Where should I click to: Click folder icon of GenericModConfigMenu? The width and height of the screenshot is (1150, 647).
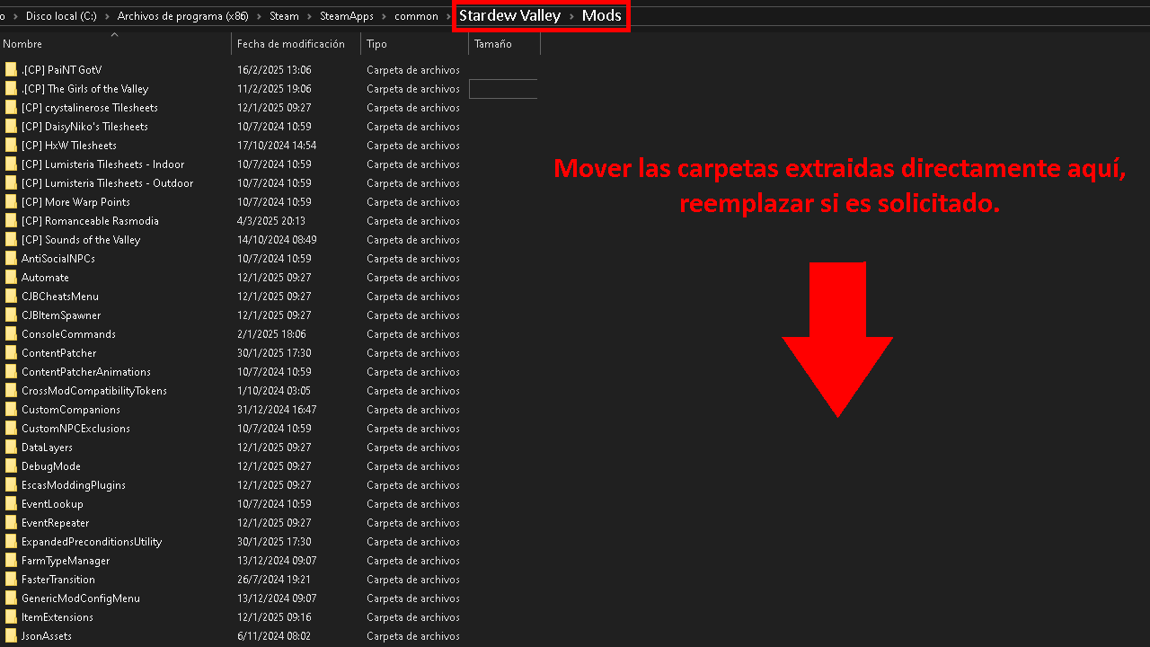(11, 598)
